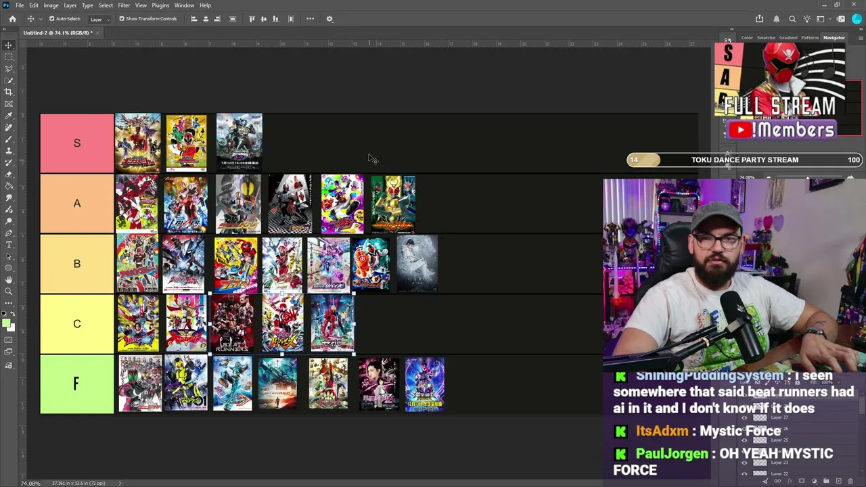Open the Edit menu
This screenshot has height=487, width=866.
point(34,5)
